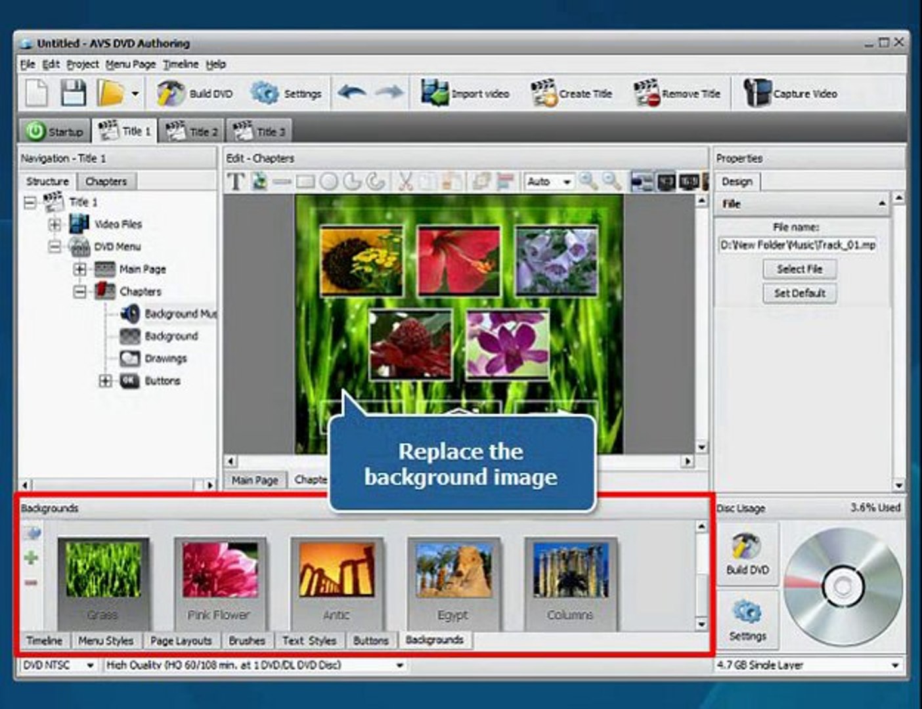This screenshot has width=922, height=709.
Task: Select the Background Music tree item
Action: [x=168, y=314]
